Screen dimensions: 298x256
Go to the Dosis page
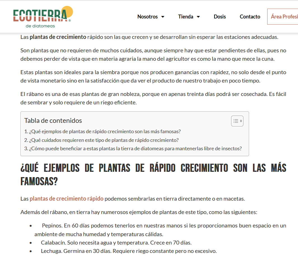coord(220,17)
